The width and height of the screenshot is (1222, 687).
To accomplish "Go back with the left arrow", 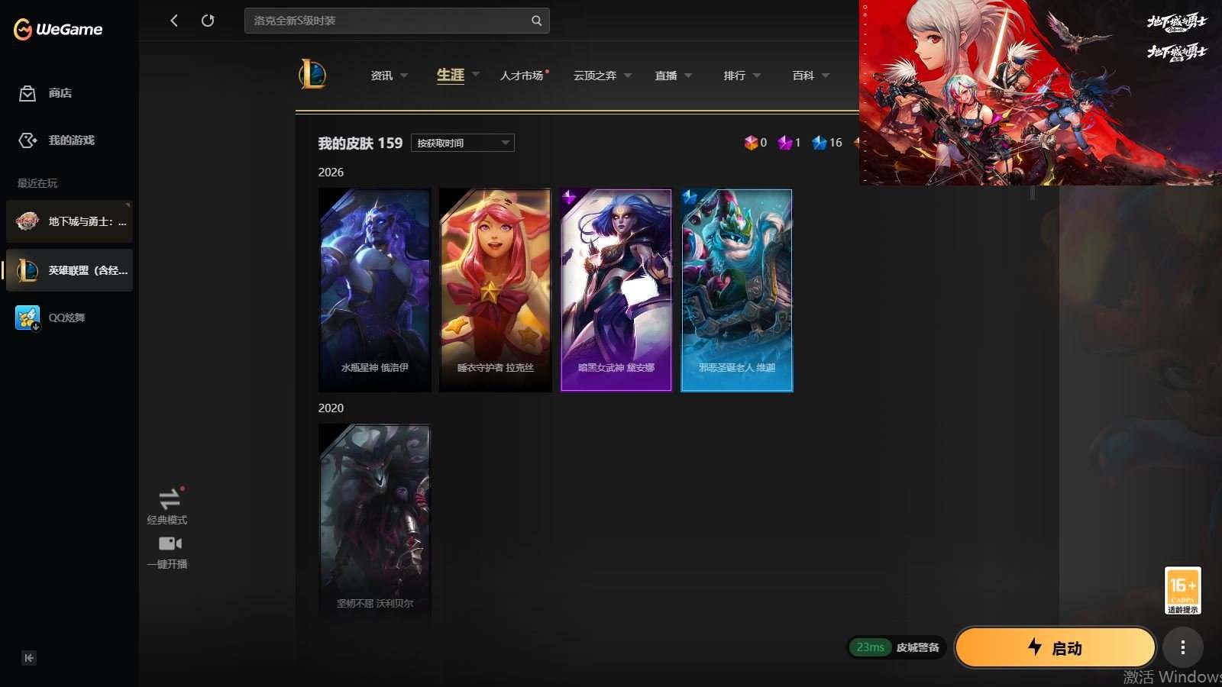I will pyautogui.click(x=174, y=21).
